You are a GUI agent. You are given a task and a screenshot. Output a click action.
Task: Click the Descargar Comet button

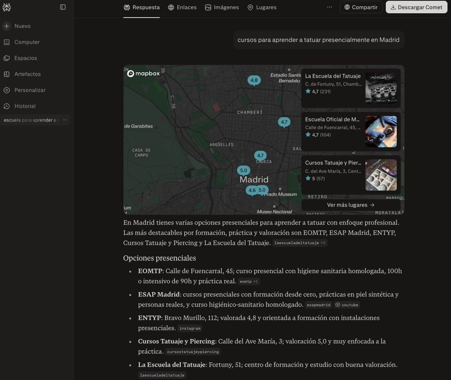click(x=417, y=7)
